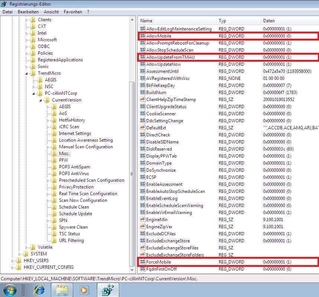Expand the Clients registry key
The width and height of the screenshot is (319, 297).
pyautogui.click(x=26, y=20)
